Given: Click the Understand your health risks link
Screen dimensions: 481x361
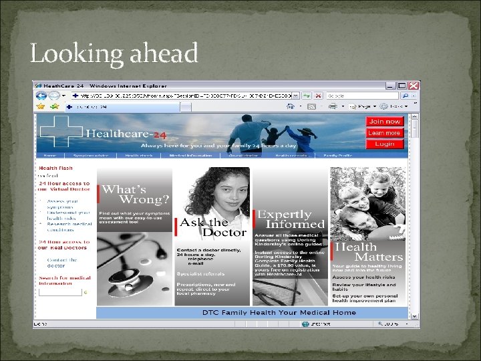Looking at the screenshot, I should [68, 215].
